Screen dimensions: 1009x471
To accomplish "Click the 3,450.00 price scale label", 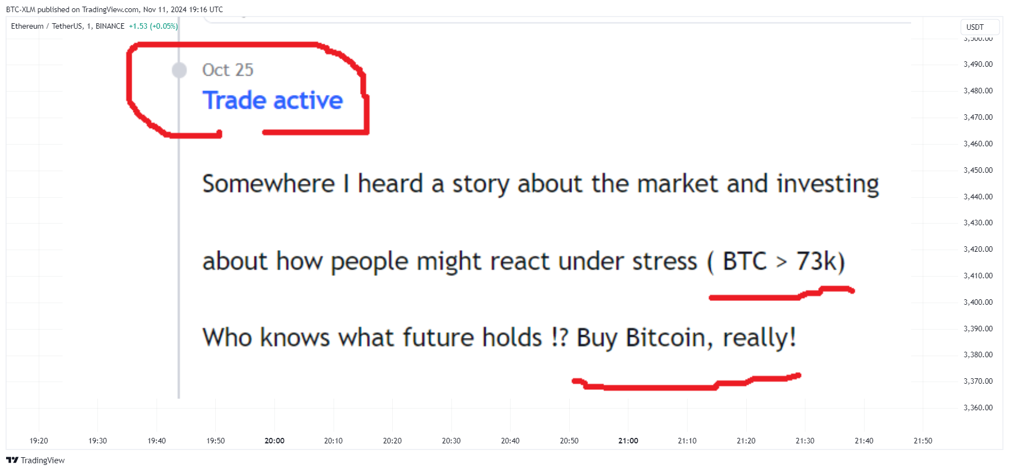I will click(x=978, y=170).
